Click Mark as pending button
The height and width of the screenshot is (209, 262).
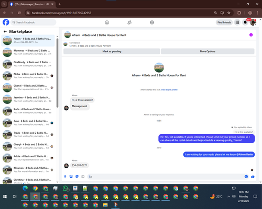click(x=112, y=51)
